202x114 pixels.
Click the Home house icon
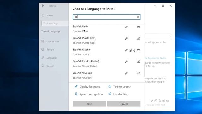pos(43,16)
